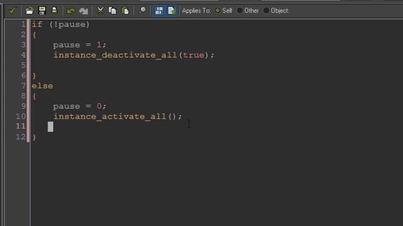The height and width of the screenshot is (226, 403).
Task: Toggle the highlighted document toolbar button
Action: [171, 11]
